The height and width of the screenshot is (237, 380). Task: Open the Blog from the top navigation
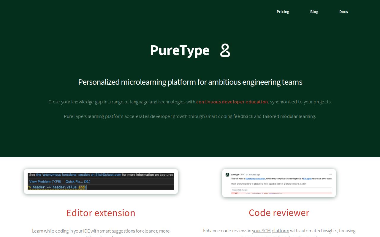(x=314, y=12)
